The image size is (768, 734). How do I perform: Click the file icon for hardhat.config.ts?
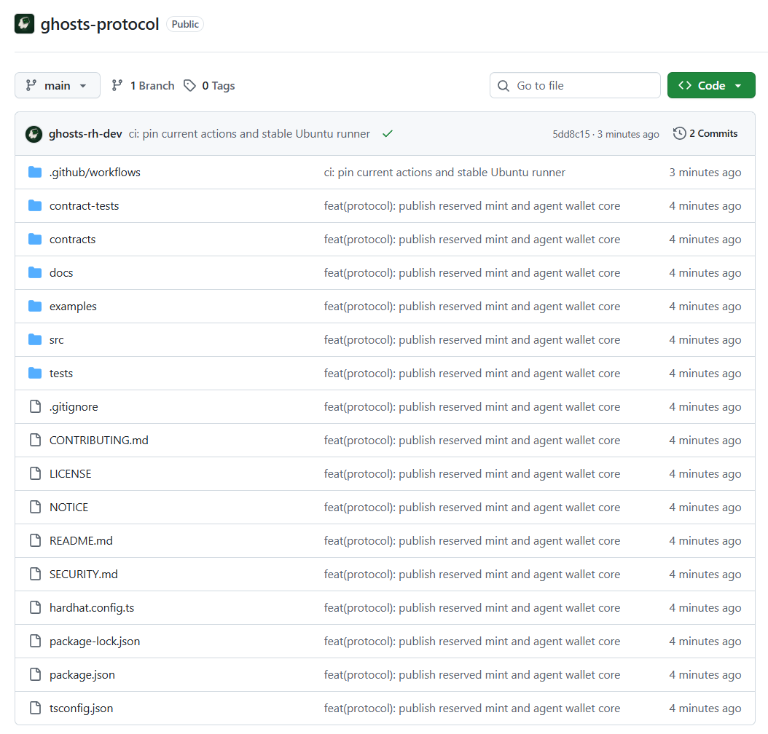coord(35,608)
